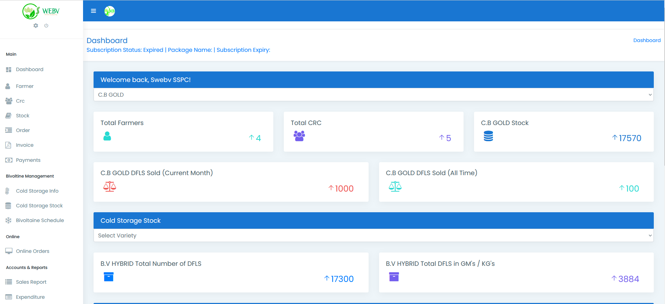Click the blue archive box icon

click(x=109, y=277)
